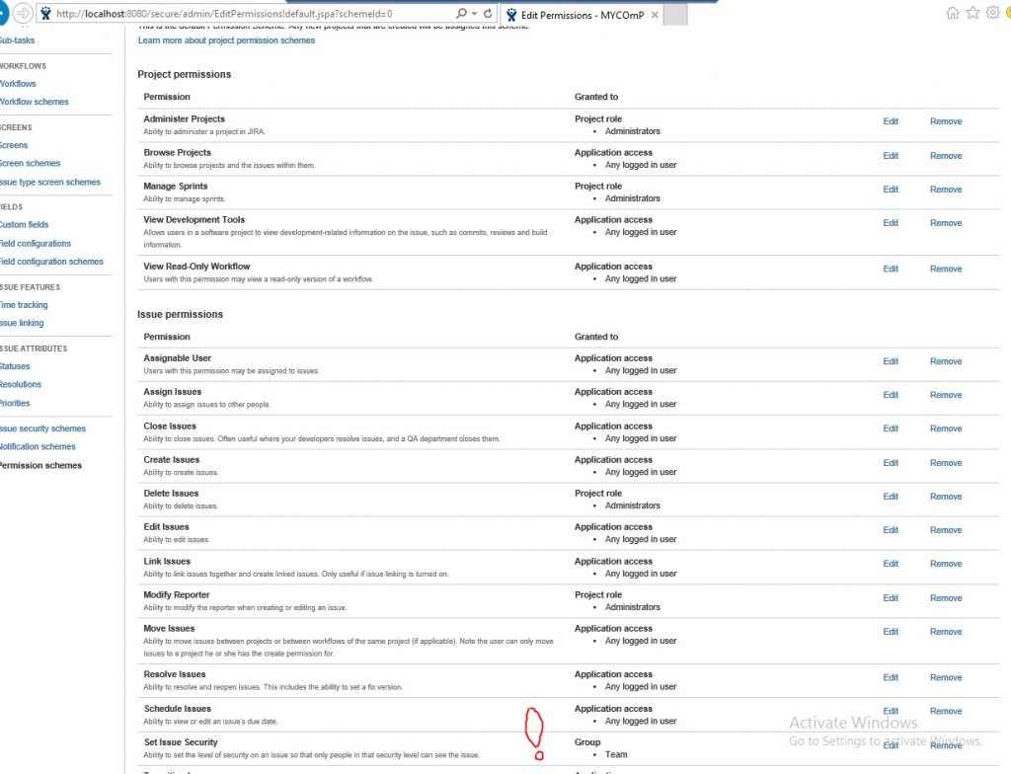1011x774 pixels.
Task: Click site icon in address bar
Action: tap(45, 14)
